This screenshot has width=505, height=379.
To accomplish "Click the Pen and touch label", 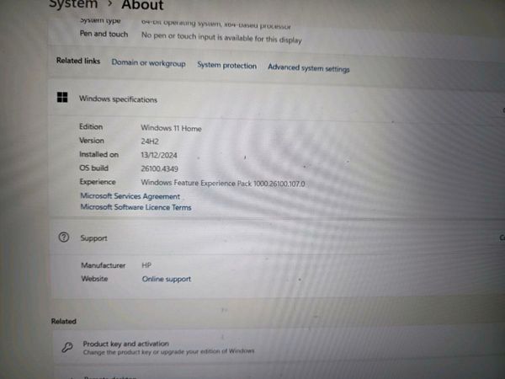I will point(104,34).
